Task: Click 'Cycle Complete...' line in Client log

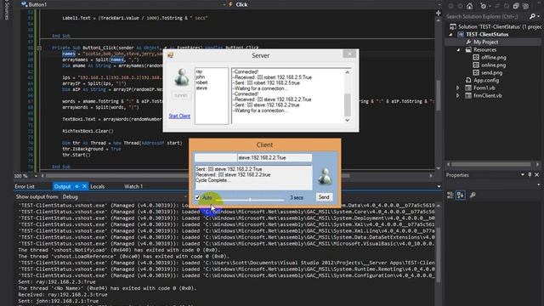Action: [213, 180]
